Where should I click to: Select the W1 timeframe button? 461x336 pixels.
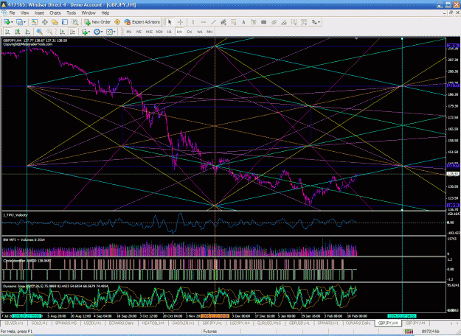tap(200, 32)
